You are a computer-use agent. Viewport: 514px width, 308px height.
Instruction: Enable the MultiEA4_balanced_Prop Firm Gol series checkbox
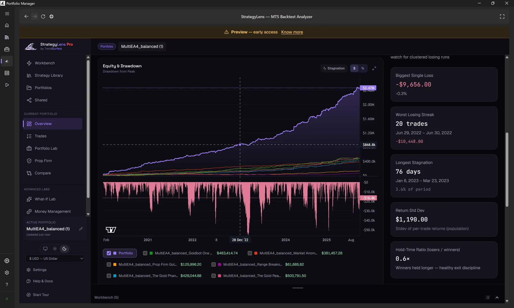[109, 264]
